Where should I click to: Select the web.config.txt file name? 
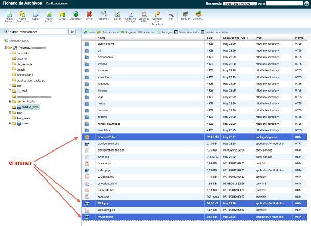pyautogui.click(x=106, y=210)
